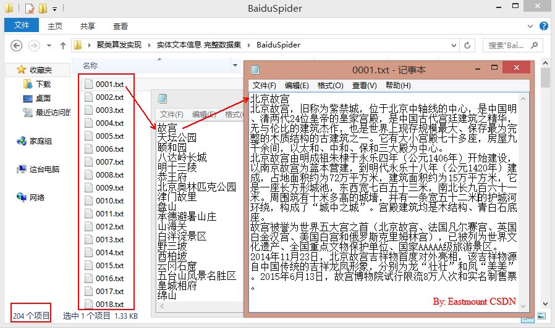
Task: Click the icon of 0018.txt
Action: point(88,303)
